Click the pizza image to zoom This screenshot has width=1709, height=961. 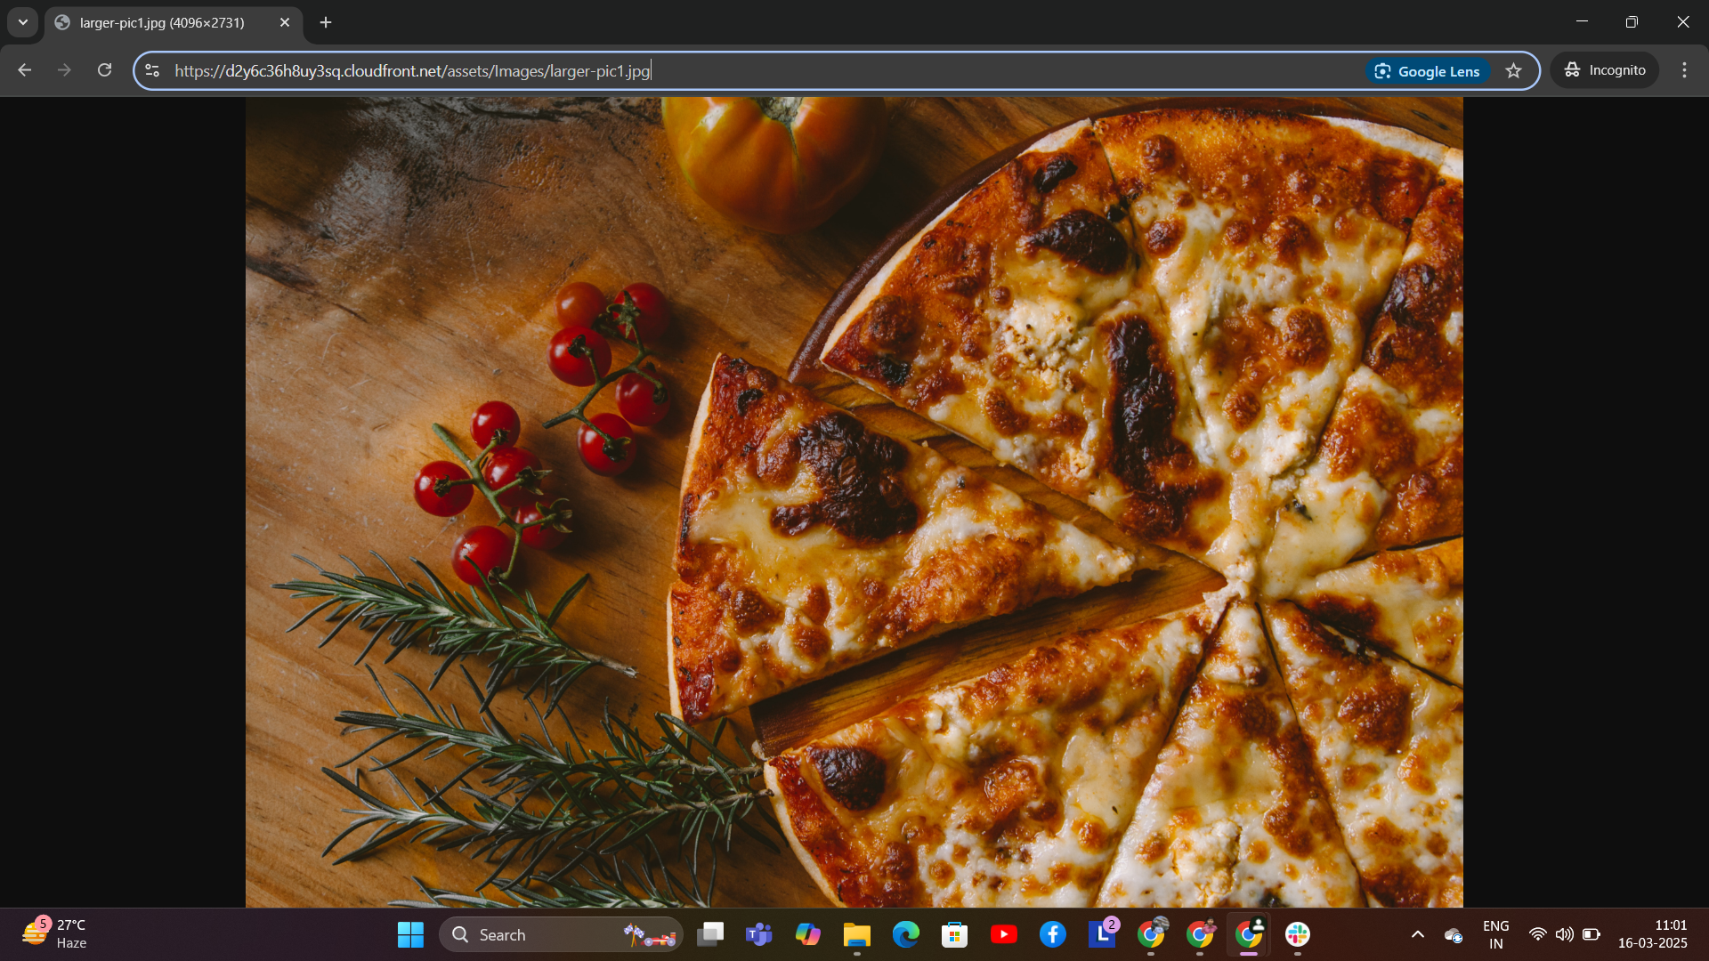[x=854, y=503]
